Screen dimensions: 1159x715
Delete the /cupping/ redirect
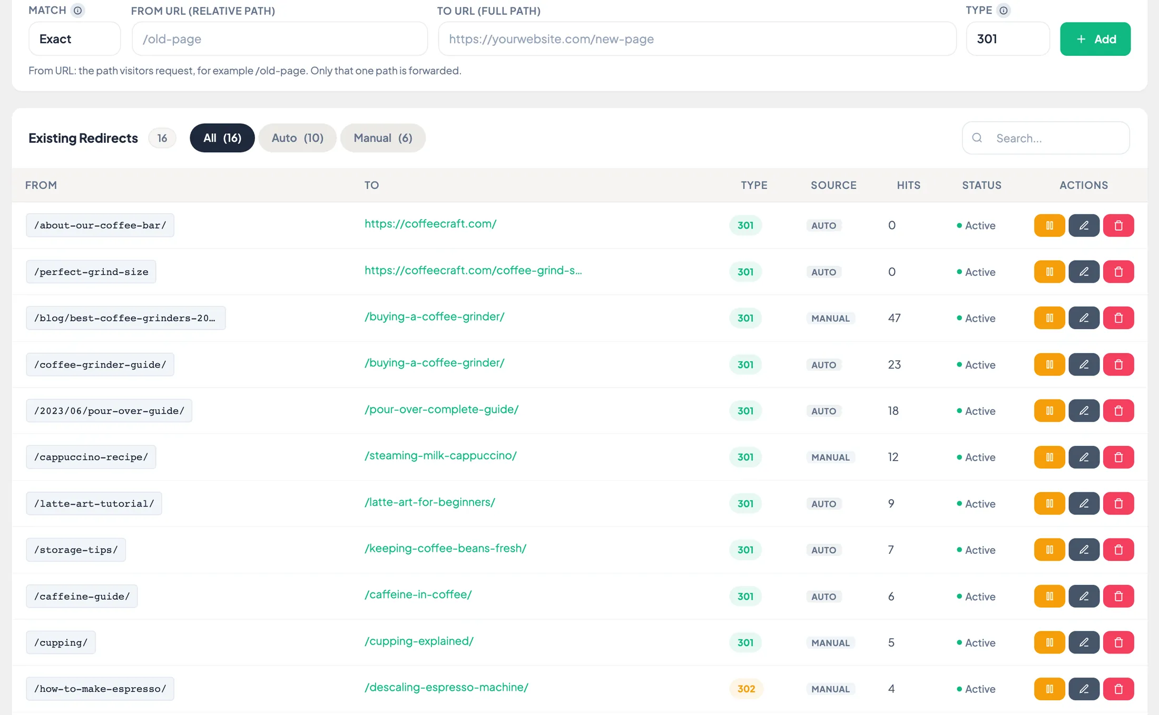(1118, 642)
